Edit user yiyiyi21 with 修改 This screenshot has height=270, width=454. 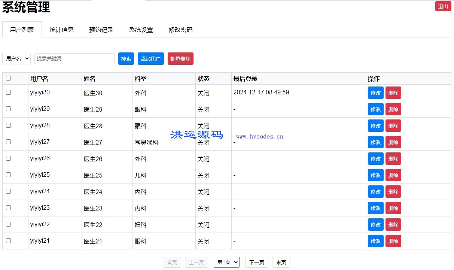375,241
